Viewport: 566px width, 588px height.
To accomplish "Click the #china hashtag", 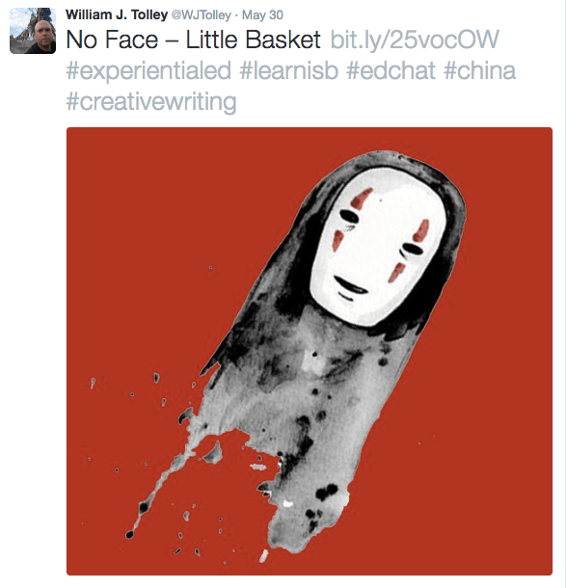I will tap(480, 70).
